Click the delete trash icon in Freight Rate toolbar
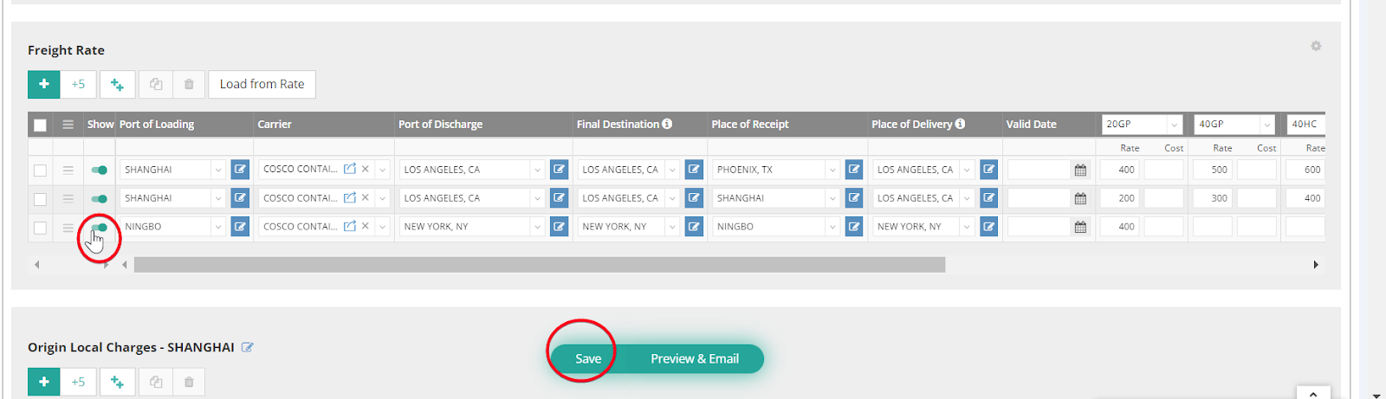The height and width of the screenshot is (399, 1386). click(x=189, y=84)
